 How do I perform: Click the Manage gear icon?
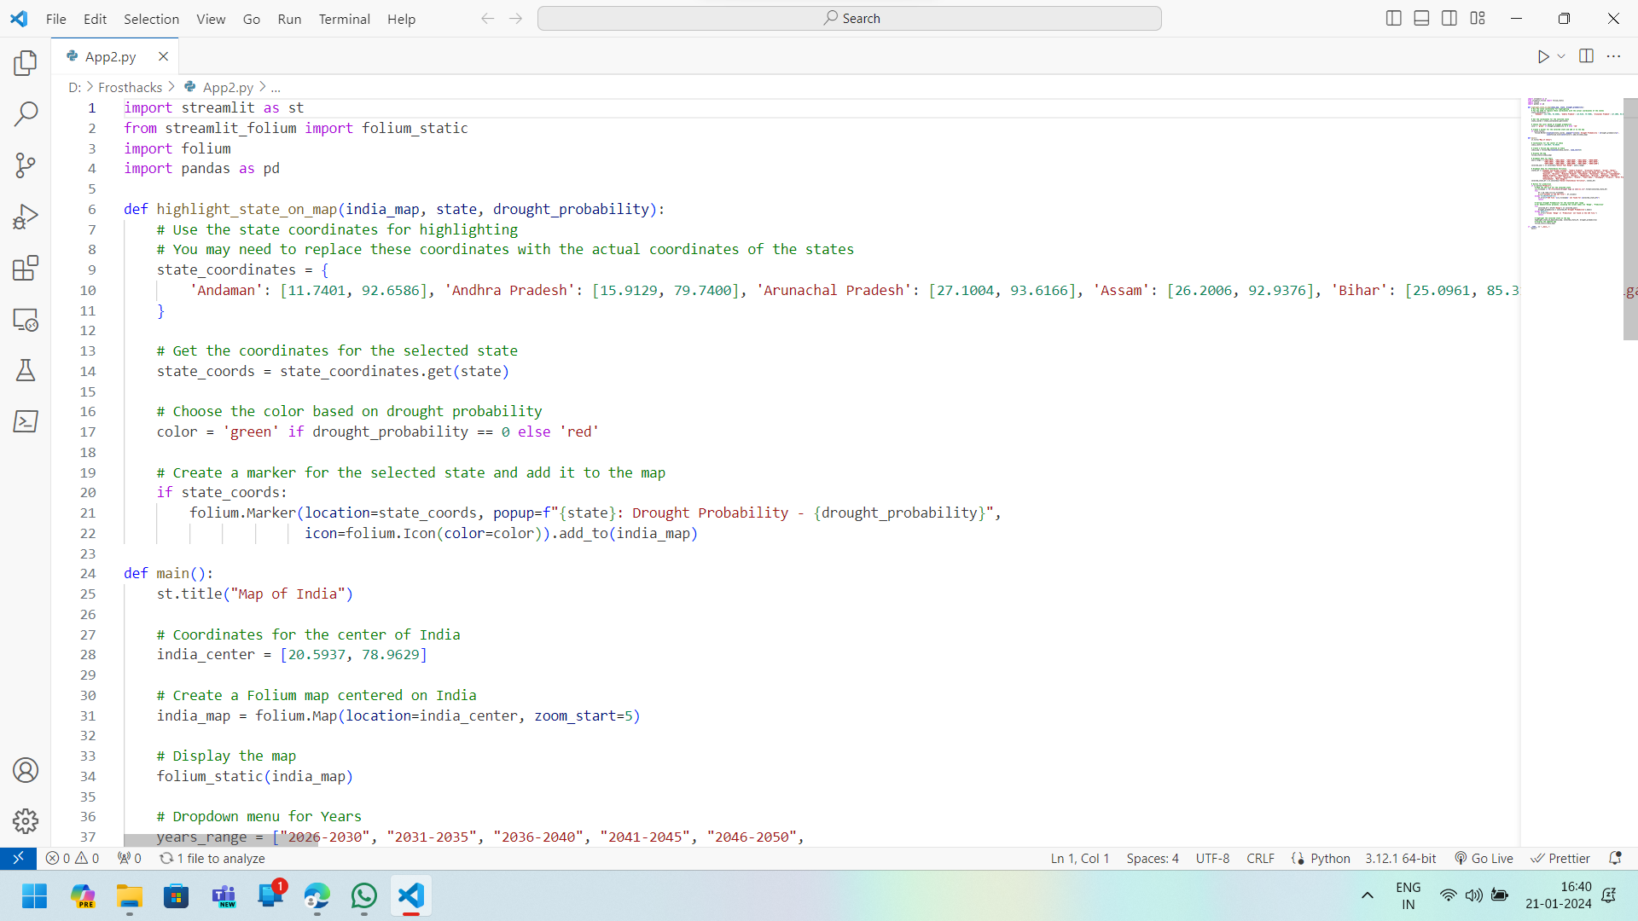tap(26, 821)
